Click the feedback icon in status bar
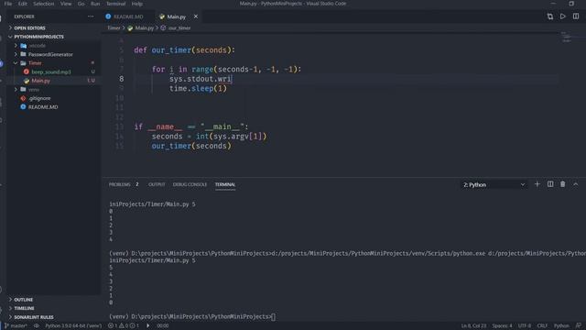 pyautogui.click(x=579, y=326)
